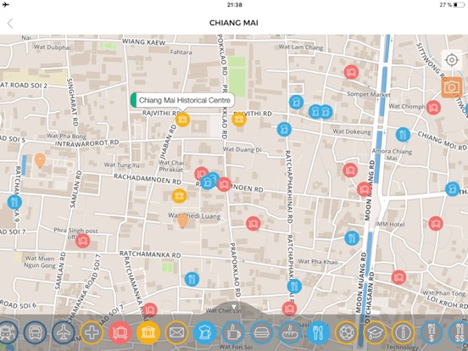Disable the beer bar category filter

(x=205, y=332)
